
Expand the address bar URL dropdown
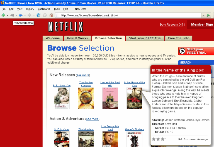point(203,15)
